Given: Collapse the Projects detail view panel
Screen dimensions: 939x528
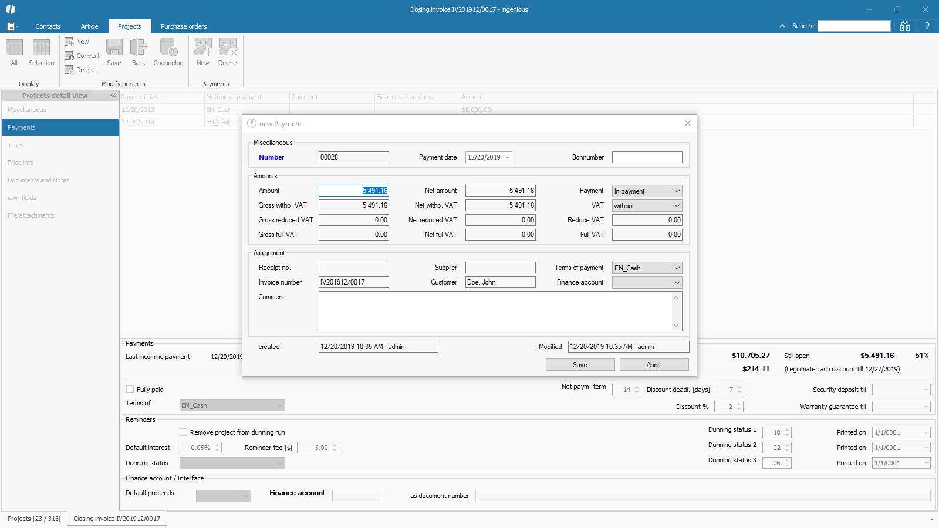Looking at the screenshot, I should [113, 96].
